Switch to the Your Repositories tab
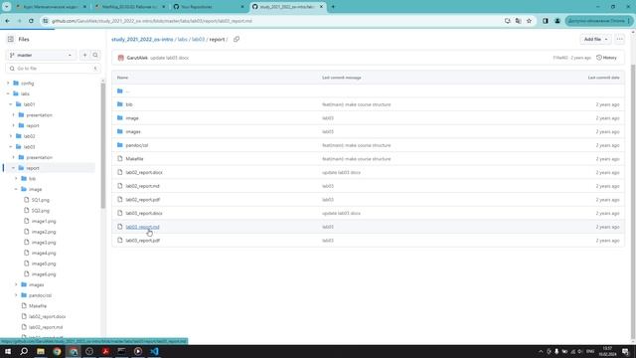This screenshot has height=358, width=636. (x=209, y=7)
